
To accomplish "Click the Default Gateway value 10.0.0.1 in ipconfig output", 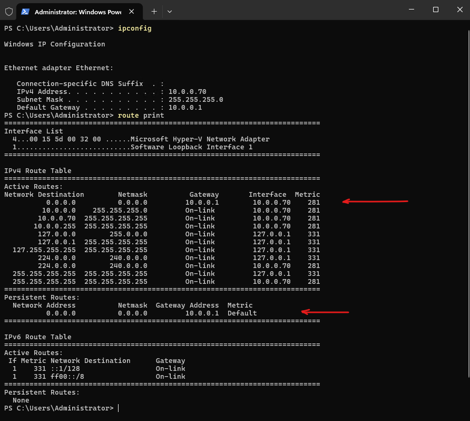I will click(185, 108).
